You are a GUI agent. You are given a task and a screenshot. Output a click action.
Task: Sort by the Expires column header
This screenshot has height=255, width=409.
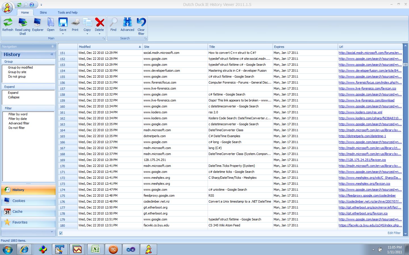[305, 47]
